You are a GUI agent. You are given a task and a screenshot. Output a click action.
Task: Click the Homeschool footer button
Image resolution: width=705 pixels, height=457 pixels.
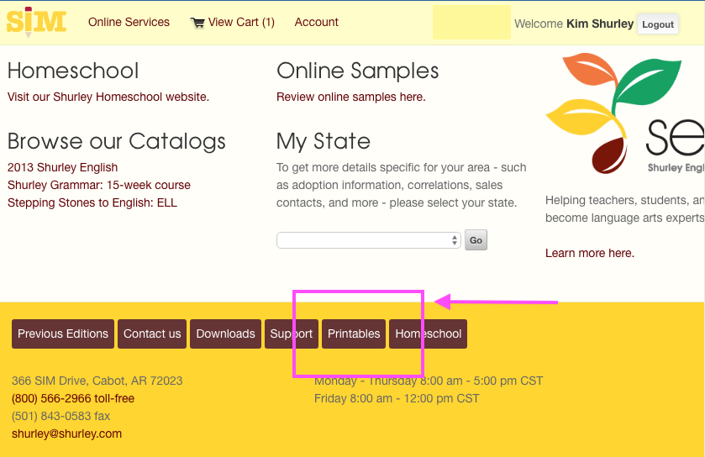click(428, 334)
